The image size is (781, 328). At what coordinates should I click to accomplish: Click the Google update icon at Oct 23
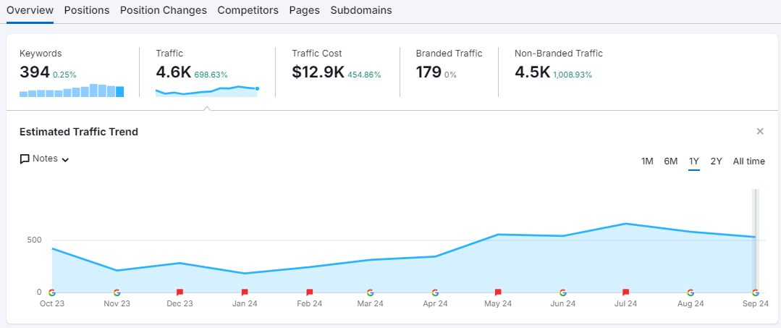click(x=51, y=293)
